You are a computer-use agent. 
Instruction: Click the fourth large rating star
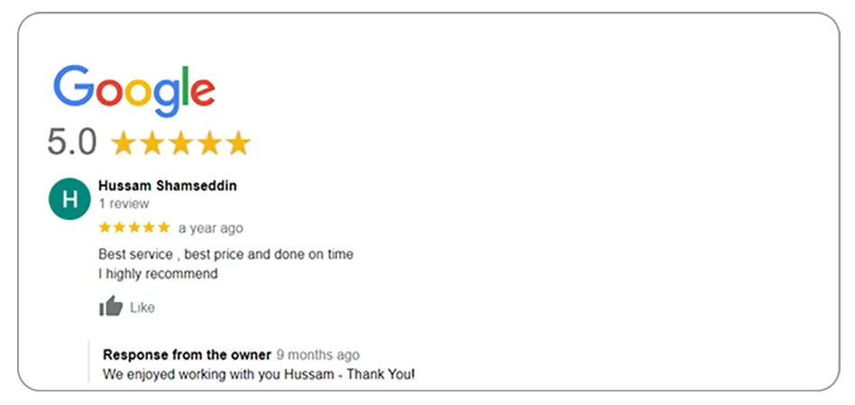209,143
